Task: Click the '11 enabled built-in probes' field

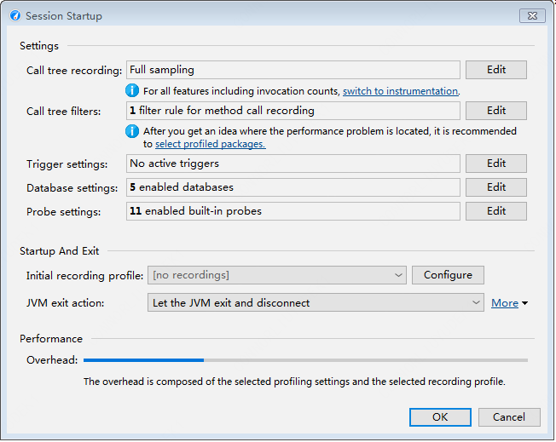Action: click(293, 211)
